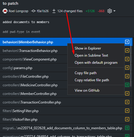Select filters\SettingFilter.php file
The image size is (134, 137).
66,111
